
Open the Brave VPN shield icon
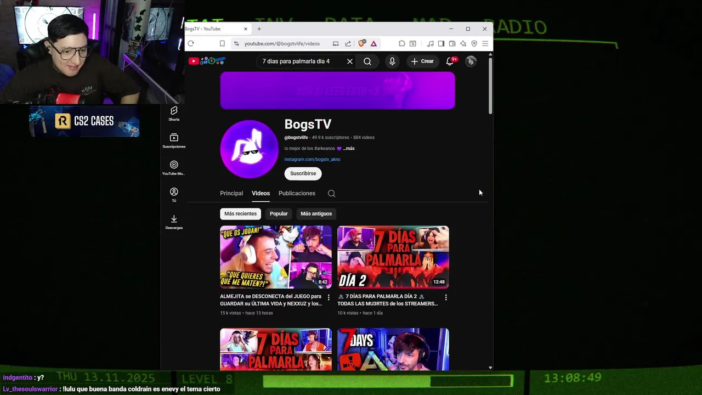474,44
